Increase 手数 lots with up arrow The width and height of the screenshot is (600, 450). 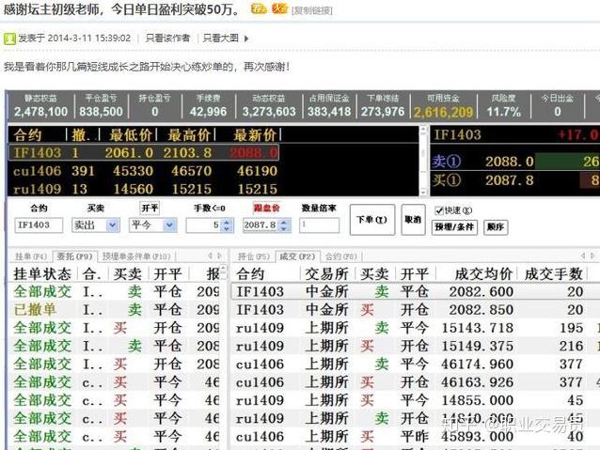click(227, 222)
